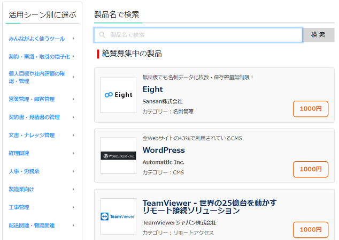Image resolution: width=339 pixels, height=240 pixels.
Task: Expand みんながよく使うツール category
Action: pos(37,39)
